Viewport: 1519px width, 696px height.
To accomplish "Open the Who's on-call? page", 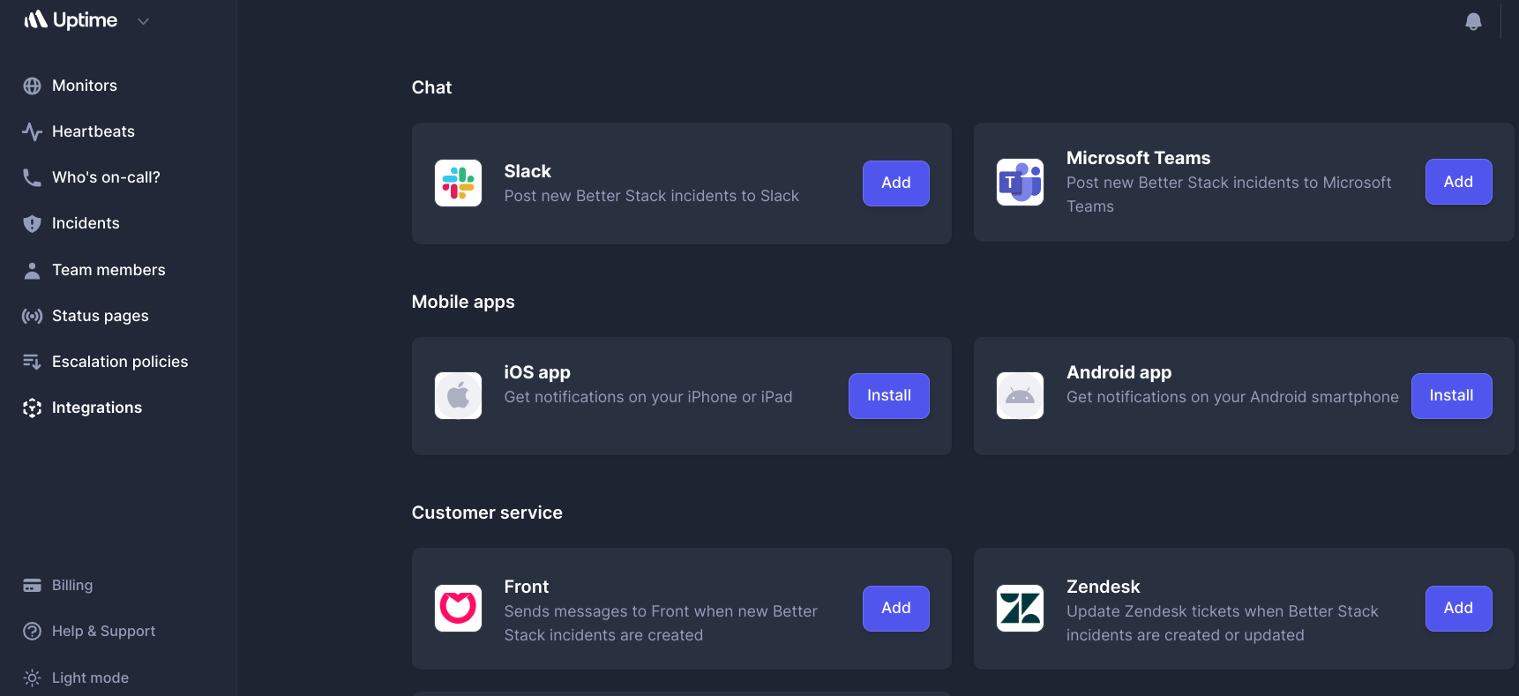I will pos(106,176).
